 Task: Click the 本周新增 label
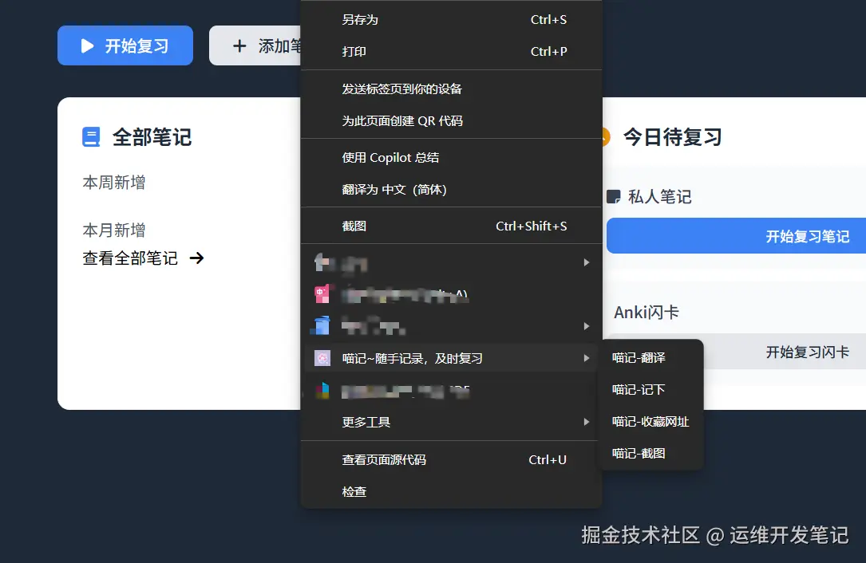pos(114,183)
